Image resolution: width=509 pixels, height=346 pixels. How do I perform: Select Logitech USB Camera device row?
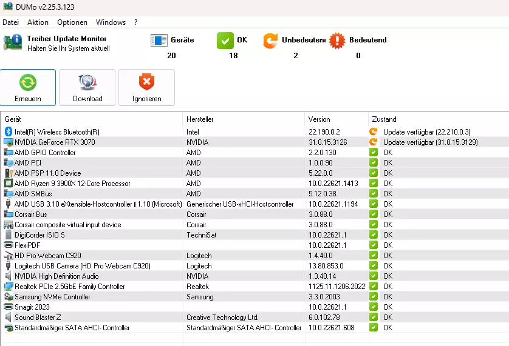254,266
